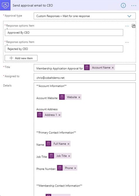
Task: Open ellipsis menu for Response options Item 2
Action: click(x=127, y=43)
